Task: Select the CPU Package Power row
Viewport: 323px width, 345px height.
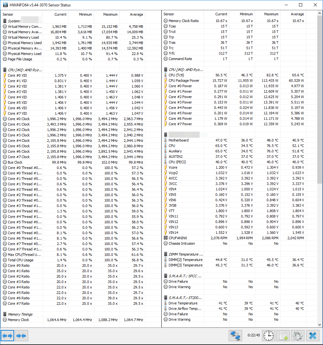Action: pos(234,80)
